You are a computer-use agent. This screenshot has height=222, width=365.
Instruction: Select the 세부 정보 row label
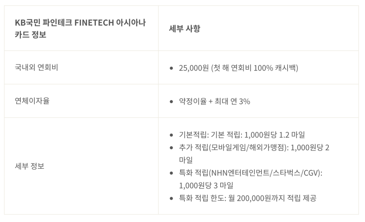(29, 166)
